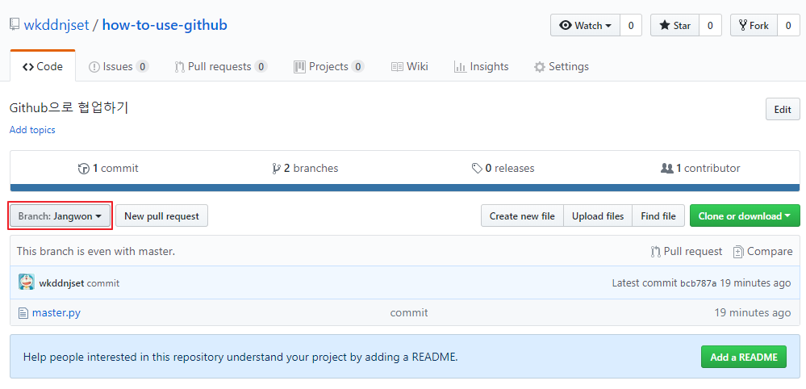Click the pull request icon in tab bar
The width and height of the screenshot is (806, 389).
pos(179,67)
